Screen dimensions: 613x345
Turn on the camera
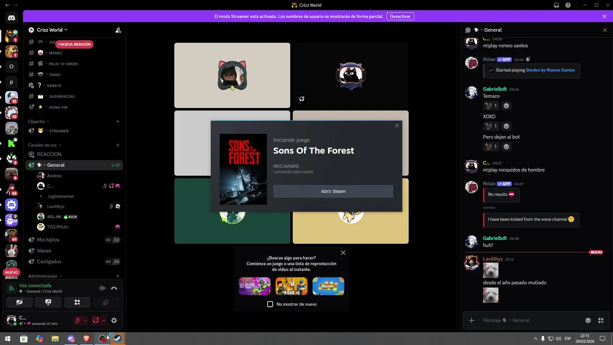(19, 302)
